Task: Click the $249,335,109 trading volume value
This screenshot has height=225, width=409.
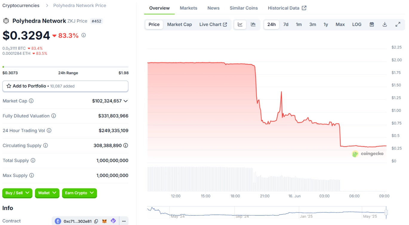Action: [x=113, y=130]
